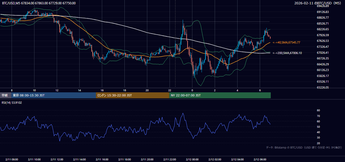The image size is (345, 162).
Task: Click the 2/11 12:00 time label
Action: click(x=57, y=160)
